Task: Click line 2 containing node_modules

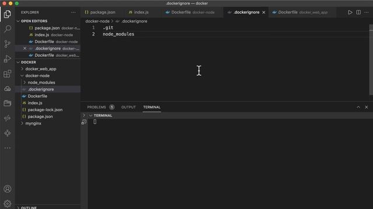Action: [118, 34]
